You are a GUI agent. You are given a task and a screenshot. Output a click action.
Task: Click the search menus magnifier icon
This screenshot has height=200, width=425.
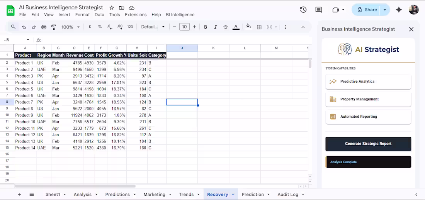point(13,27)
